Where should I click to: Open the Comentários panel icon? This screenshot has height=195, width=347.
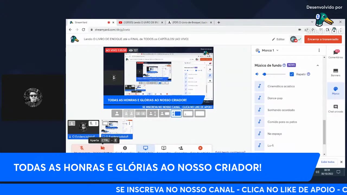point(336,54)
